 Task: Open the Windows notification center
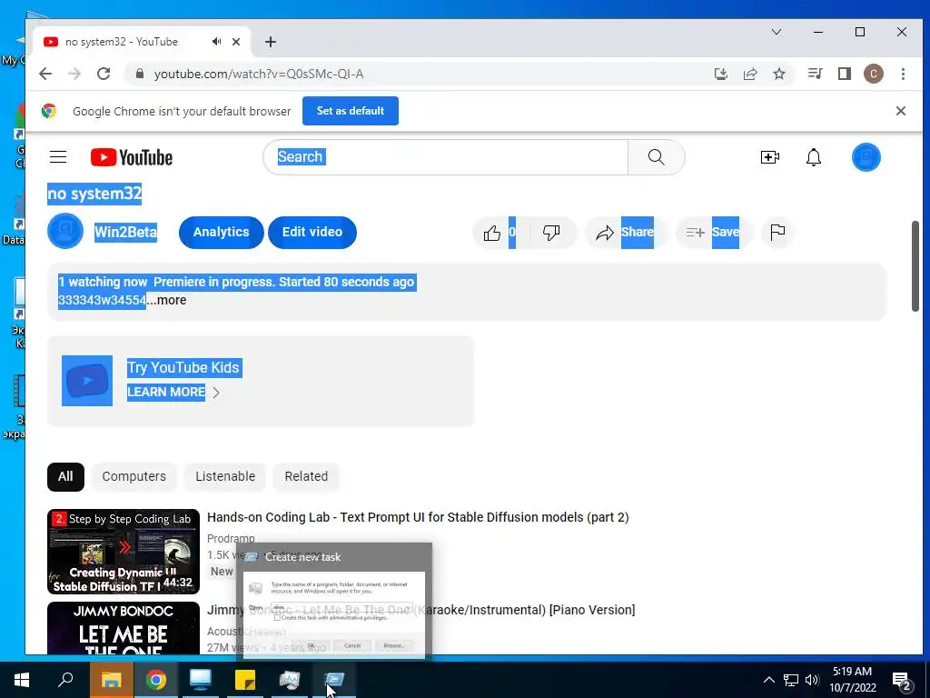tap(902, 681)
